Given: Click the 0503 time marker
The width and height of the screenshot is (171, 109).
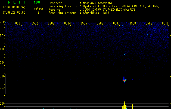Looking at the screenshot, I should click(x=51, y=23).
